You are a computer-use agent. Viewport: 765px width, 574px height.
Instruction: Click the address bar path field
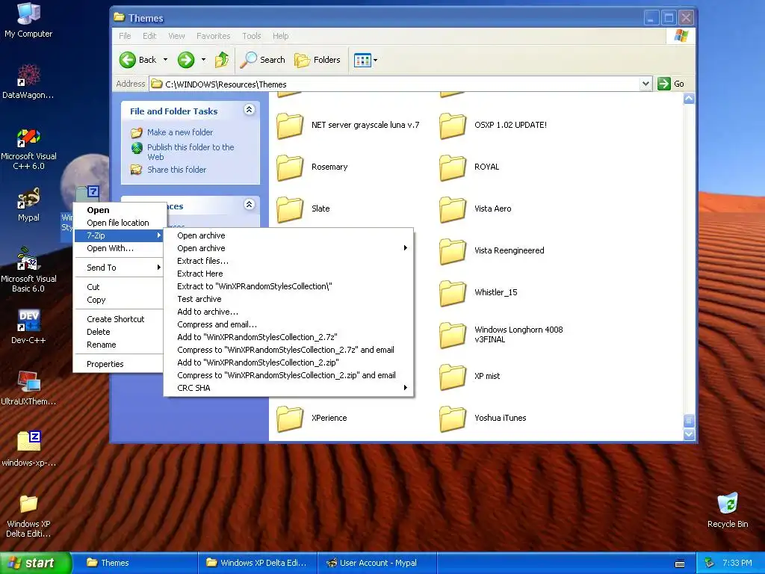[x=394, y=84]
